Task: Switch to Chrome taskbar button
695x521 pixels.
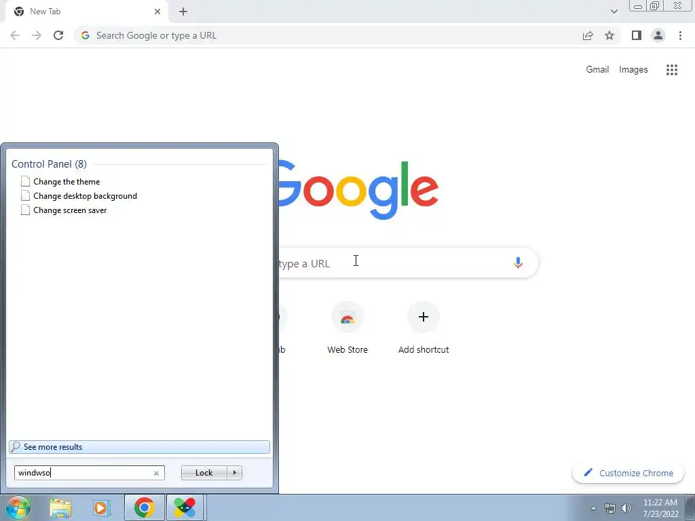Action: click(x=144, y=507)
